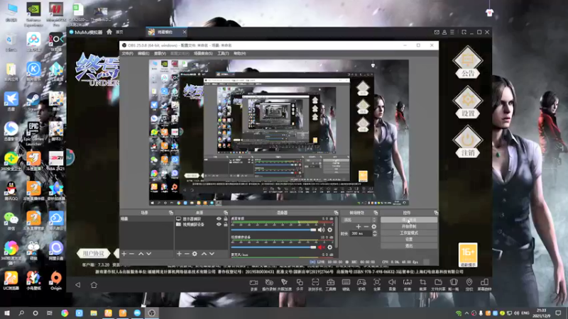
Task: Unmute video capture device red speaker icon
Action: point(322,247)
